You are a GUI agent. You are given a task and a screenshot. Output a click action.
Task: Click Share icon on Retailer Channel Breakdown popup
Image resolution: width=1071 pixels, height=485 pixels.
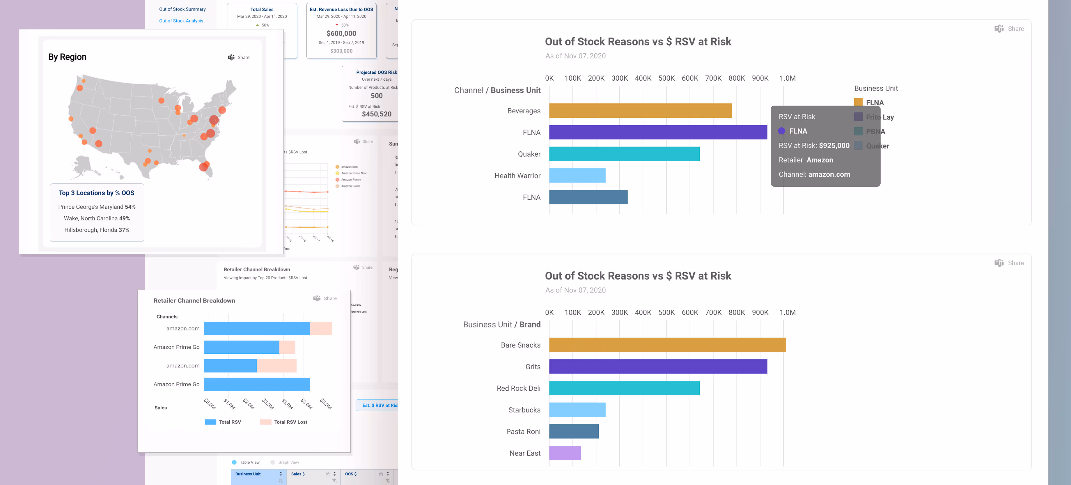tap(317, 298)
